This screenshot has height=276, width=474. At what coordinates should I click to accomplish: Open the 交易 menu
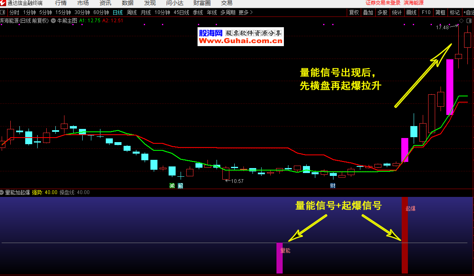click(x=226, y=3)
